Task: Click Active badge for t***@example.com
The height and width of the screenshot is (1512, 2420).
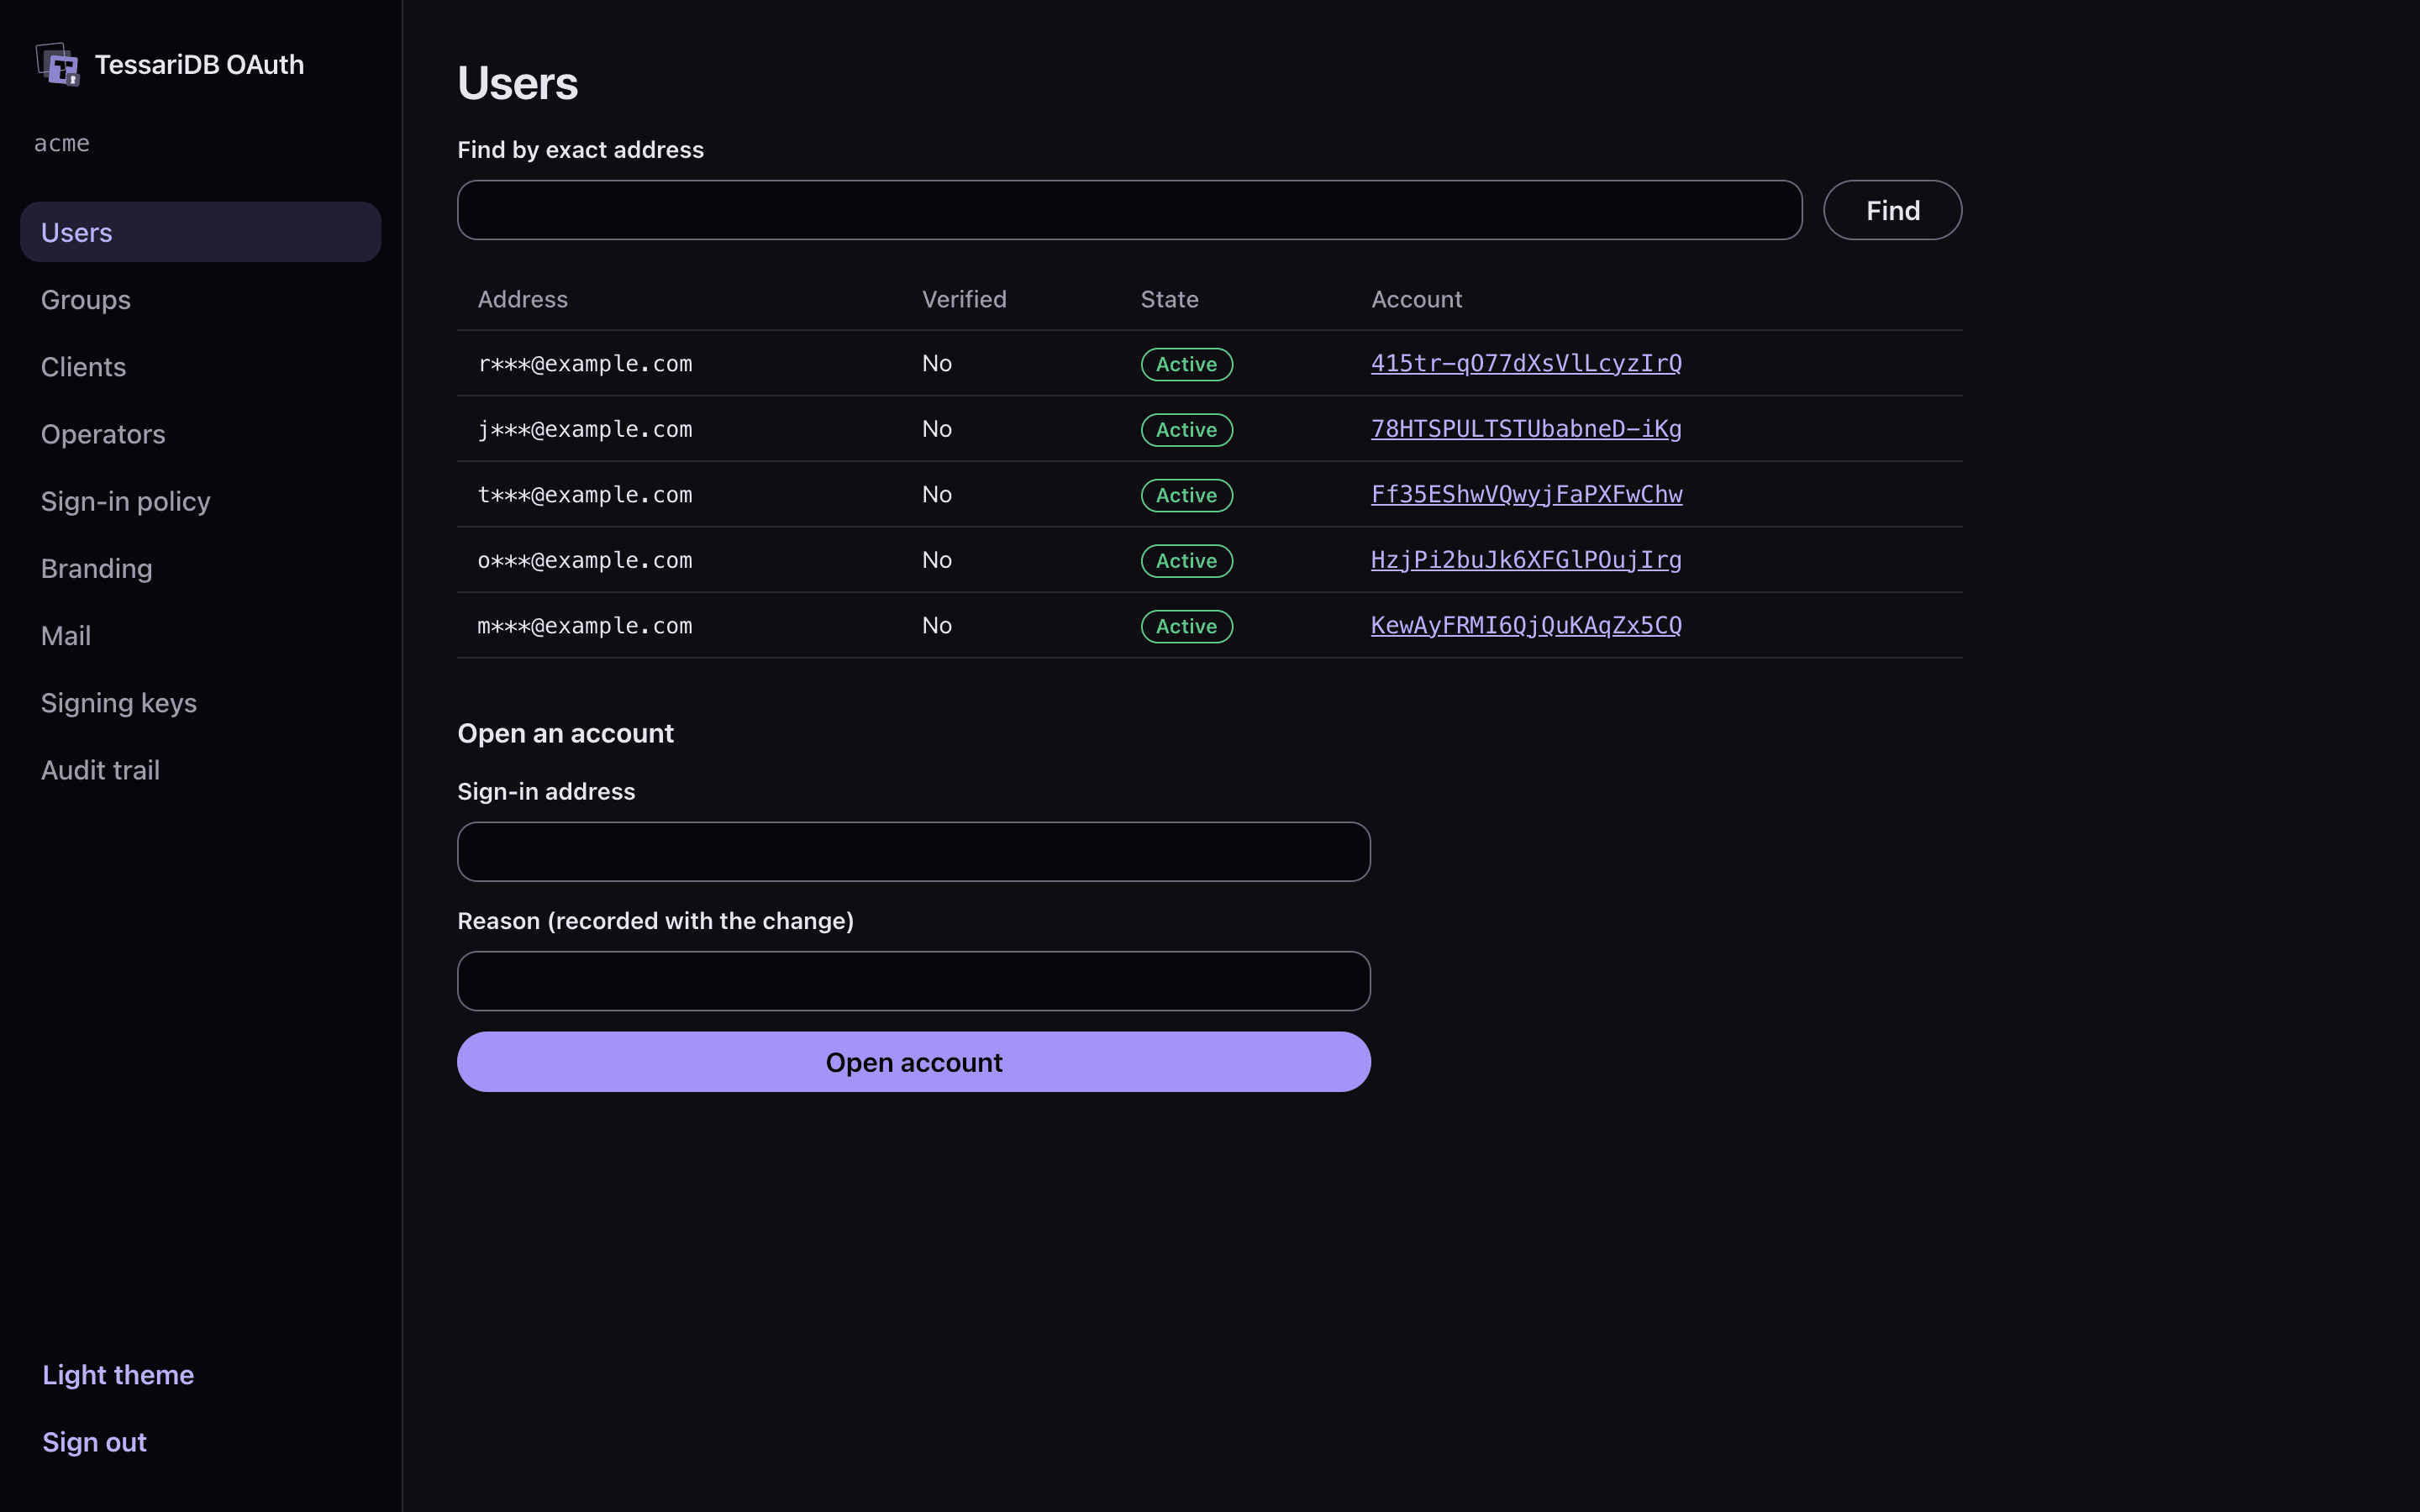Action: pyautogui.click(x=1186, y=495)
